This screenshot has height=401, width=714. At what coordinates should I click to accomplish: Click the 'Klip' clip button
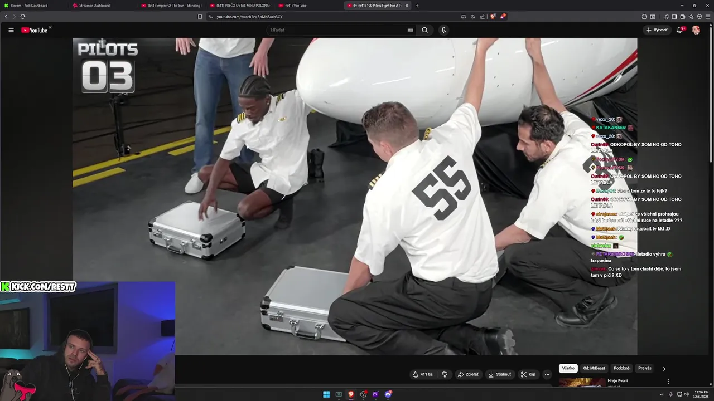[528, 374]
